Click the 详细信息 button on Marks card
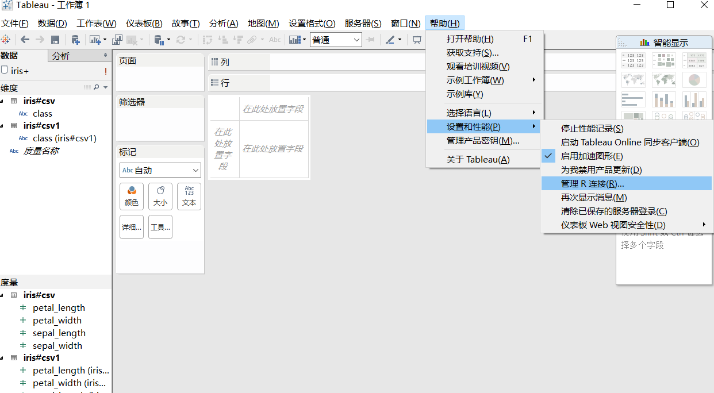Viewport: 714px width, 393px height. point(132,227)
